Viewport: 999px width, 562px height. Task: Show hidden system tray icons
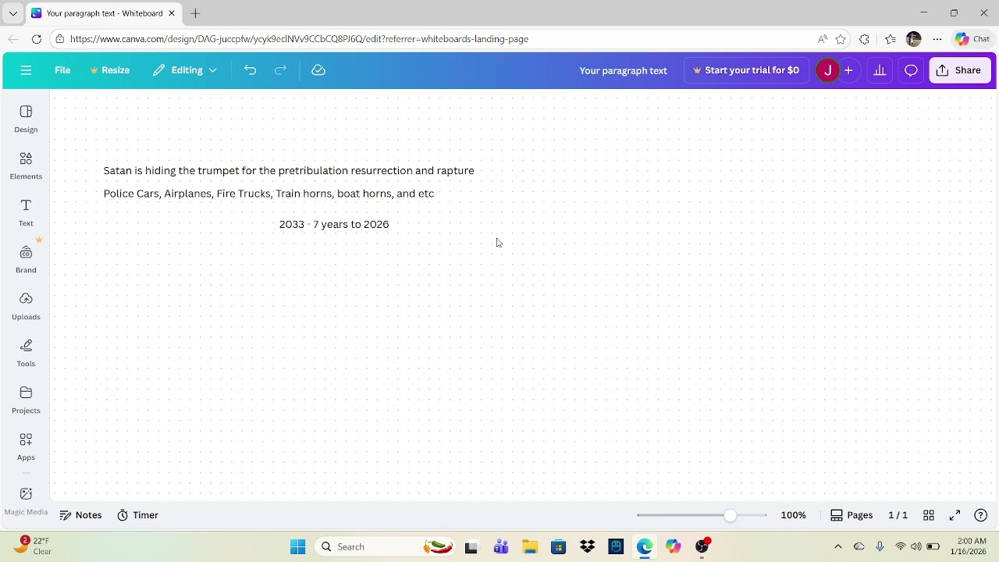[838, 547]
